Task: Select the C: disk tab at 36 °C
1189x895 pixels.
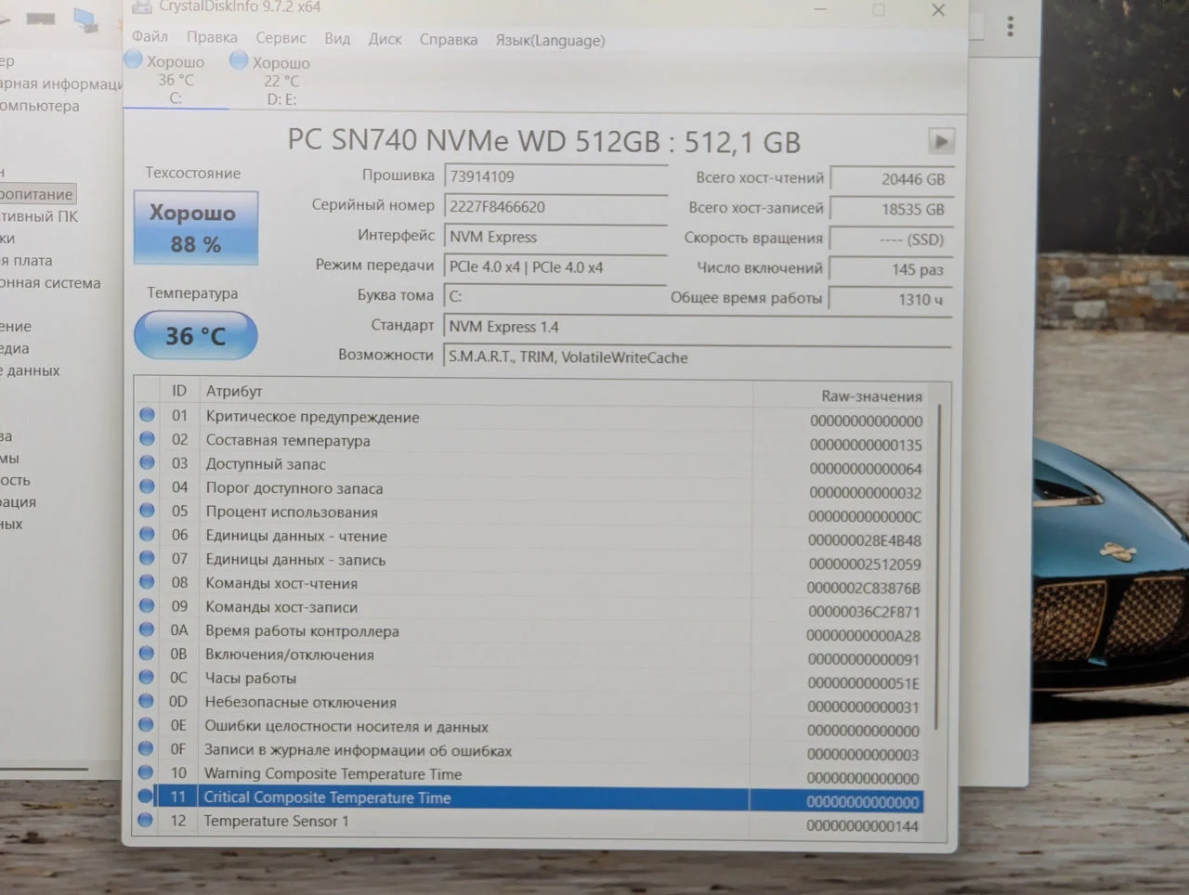Action: coord(176,80)
